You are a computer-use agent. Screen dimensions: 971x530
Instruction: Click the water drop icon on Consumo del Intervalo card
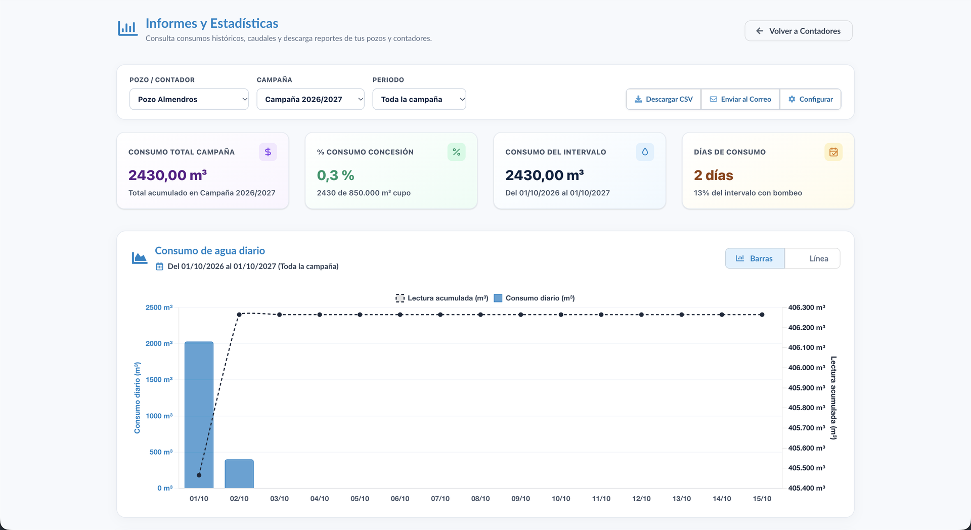click(x=645, y=152)
